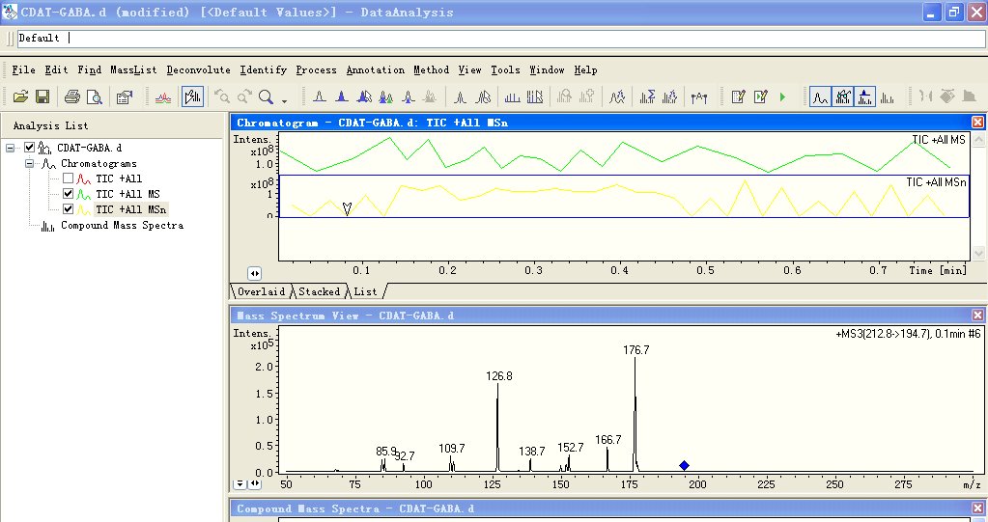This screenshot has width=988, height=522.
Task: Click the green play run icon
Action: (782, 96)
